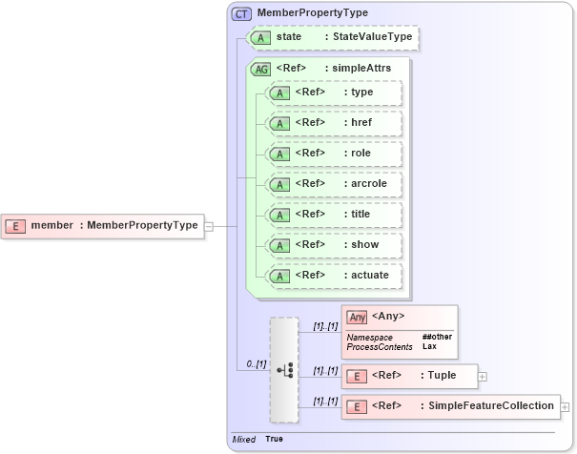Click the A icon beside title attribute
577x454 pixels.
coord(279,216)
